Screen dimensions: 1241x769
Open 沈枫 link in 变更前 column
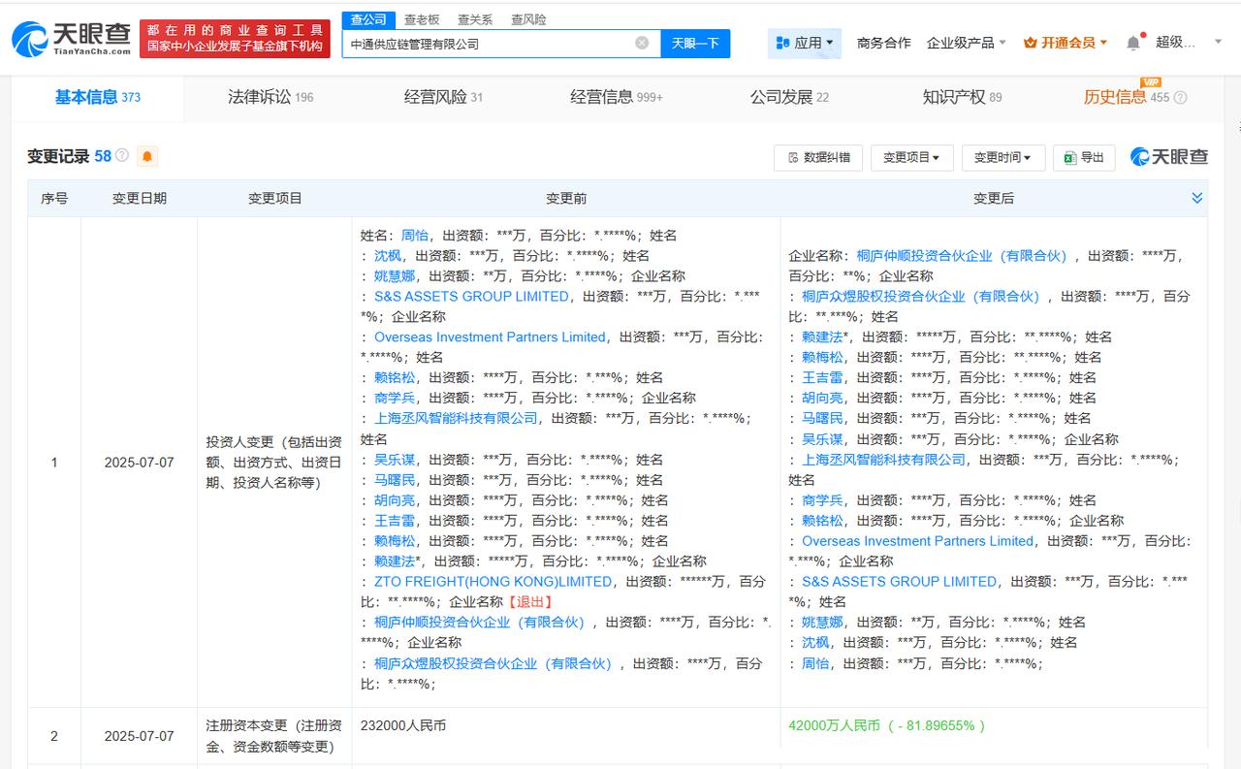pyautogui.click(x=387, y=256)
